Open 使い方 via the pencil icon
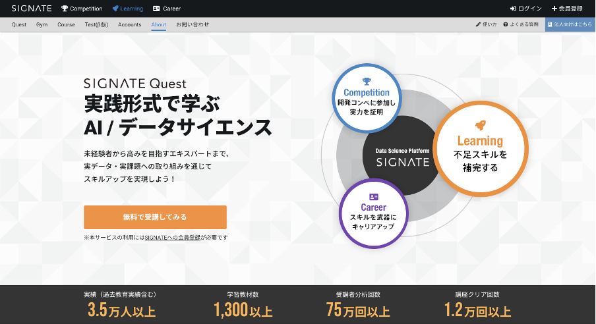The image size is (596, 324). click(479, 24)
